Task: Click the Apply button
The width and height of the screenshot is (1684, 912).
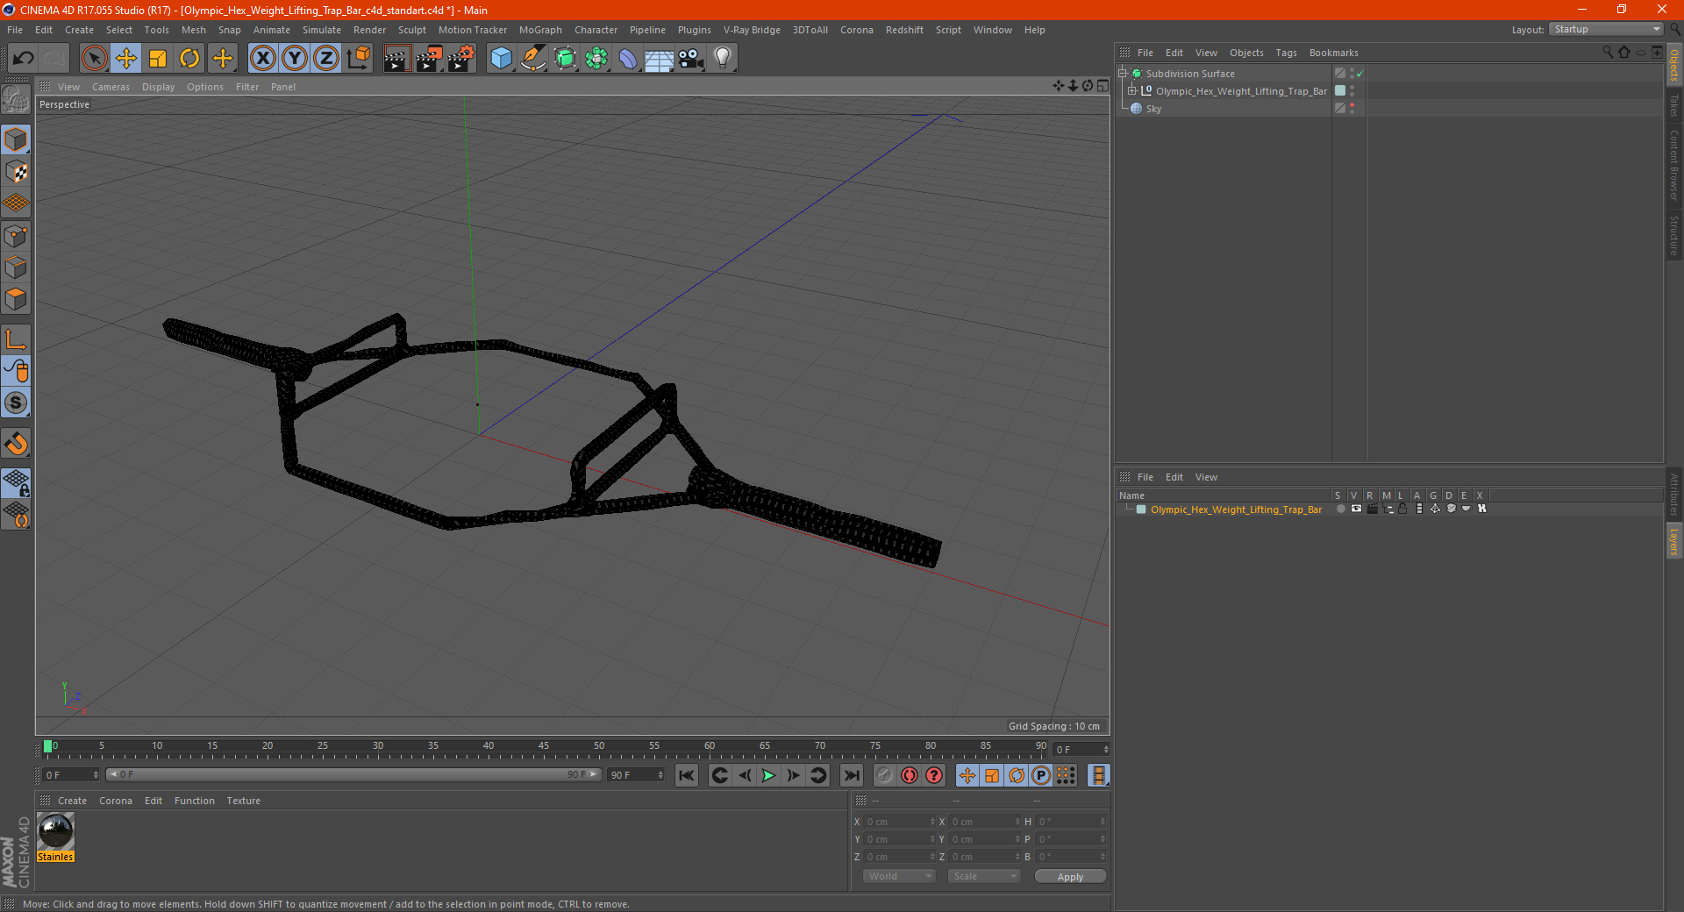Action: click(1070, 876)
